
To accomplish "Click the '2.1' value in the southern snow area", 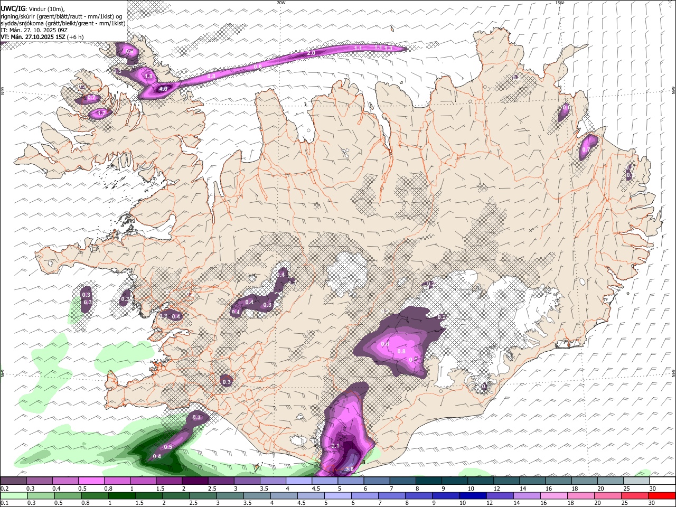I will point(335,446).
